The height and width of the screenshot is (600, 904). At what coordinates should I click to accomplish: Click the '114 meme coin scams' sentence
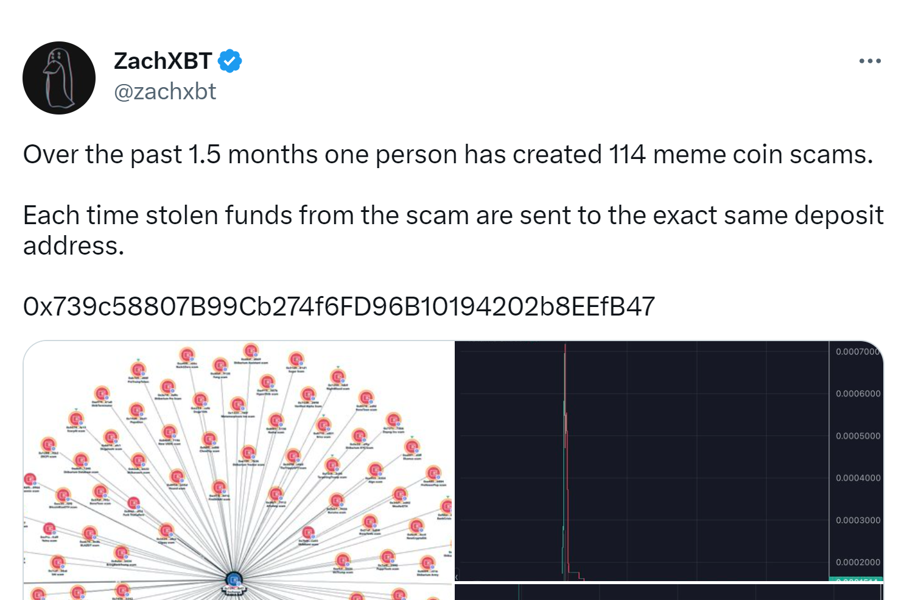448,155
